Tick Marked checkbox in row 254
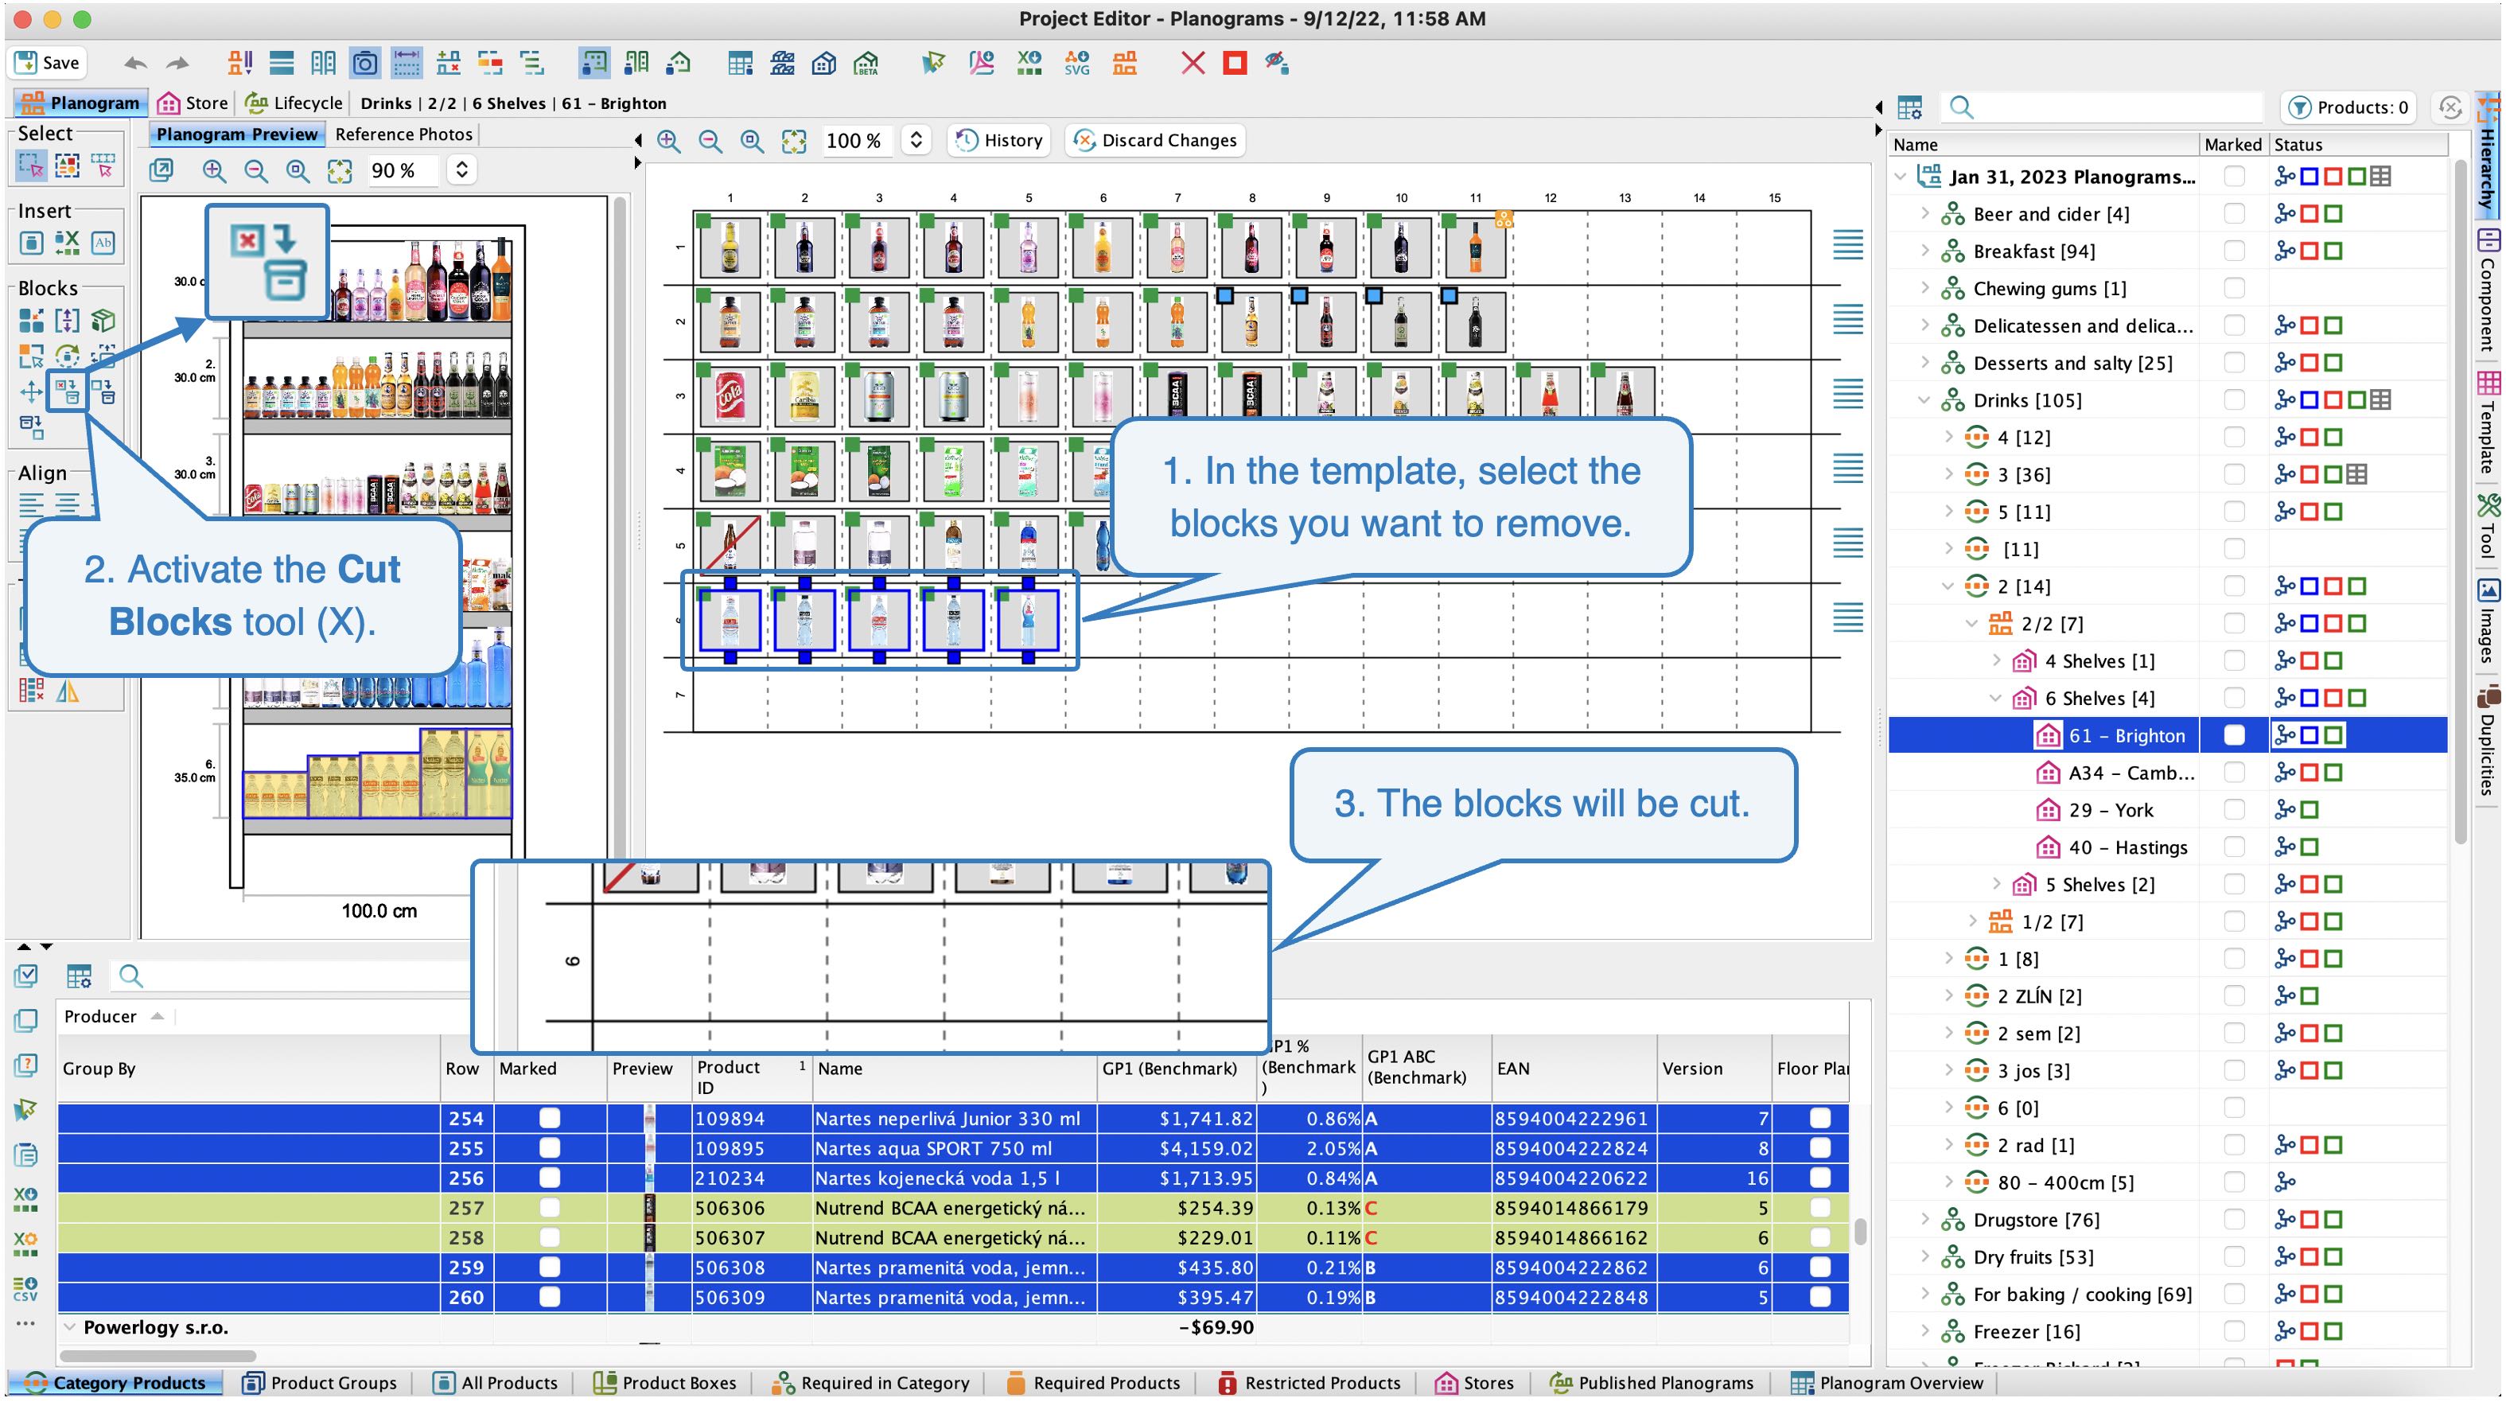This screenshot has width=2506, height=1402. pyautogui.click(x=550, y=1118)
